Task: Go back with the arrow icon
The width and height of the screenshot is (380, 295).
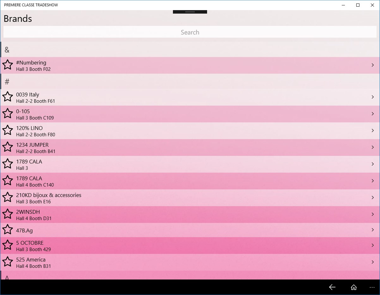Action: [x=332, y=287]
